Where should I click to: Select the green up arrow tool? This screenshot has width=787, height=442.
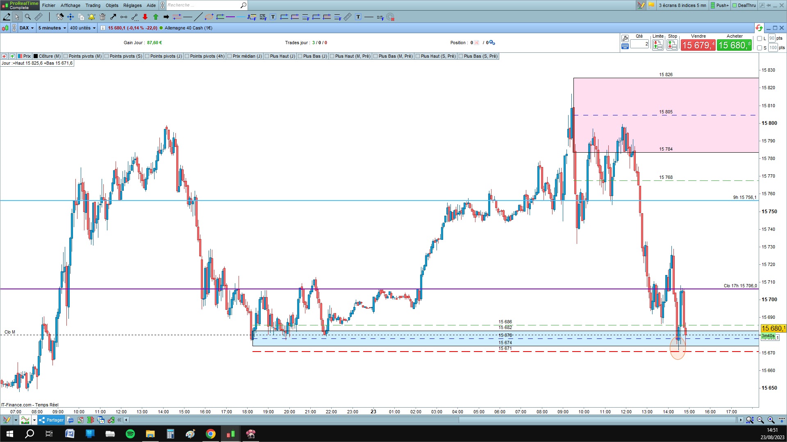156,17
